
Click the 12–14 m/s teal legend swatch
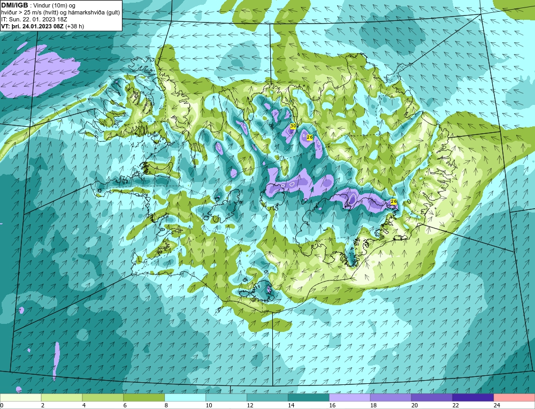[x=267, y=398]
